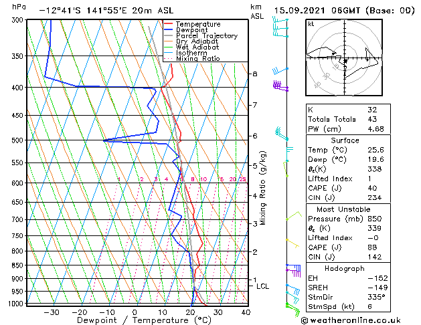This screenshot has width=421, height=325.
Task: Click the LCL marker label
Action: [x=262, y=286]
